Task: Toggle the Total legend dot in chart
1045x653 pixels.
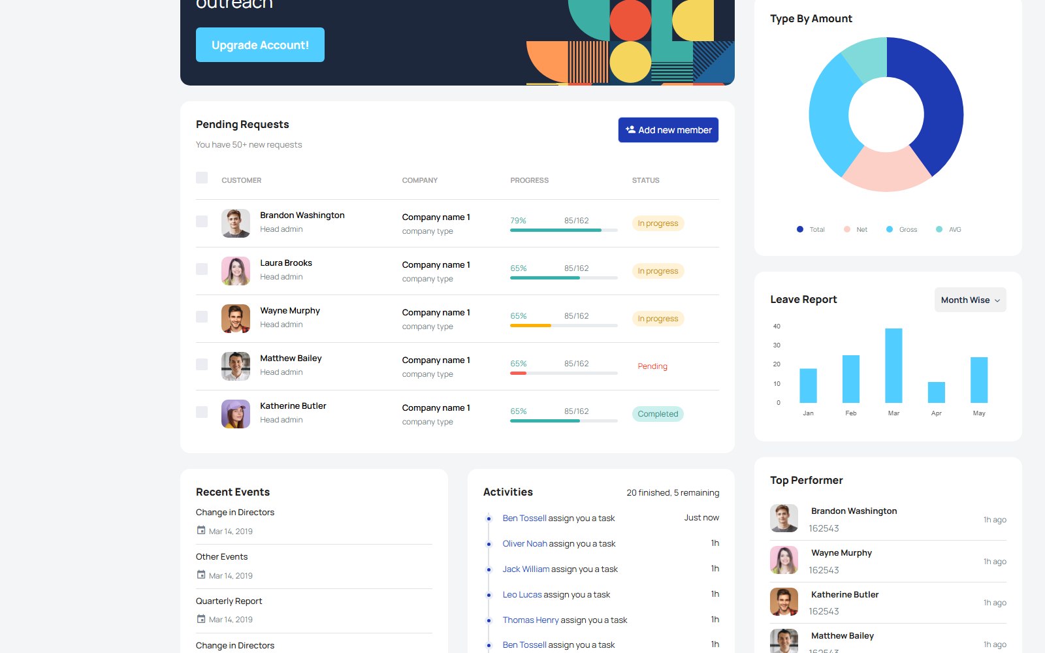Action: tap(800, 229)
